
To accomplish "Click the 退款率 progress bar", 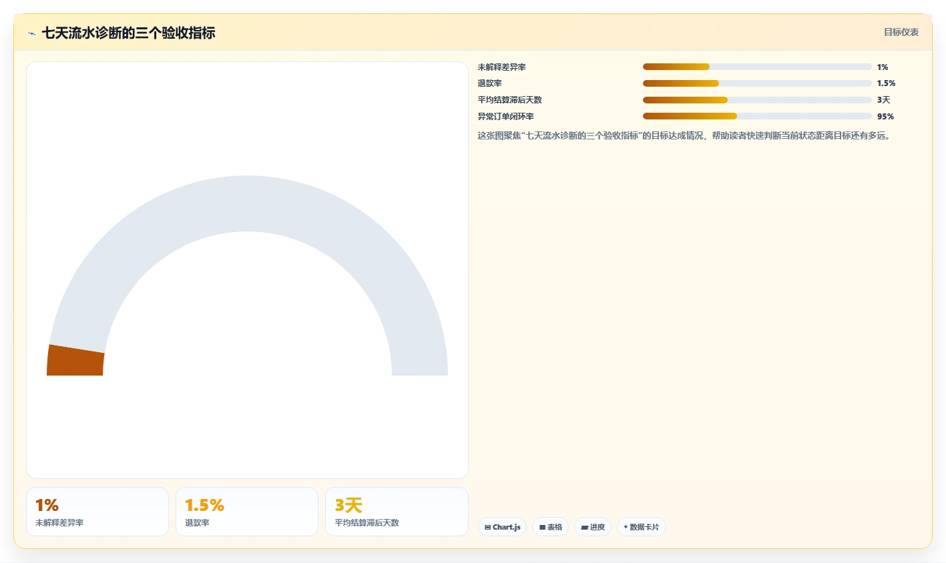I will pos(757,83).
